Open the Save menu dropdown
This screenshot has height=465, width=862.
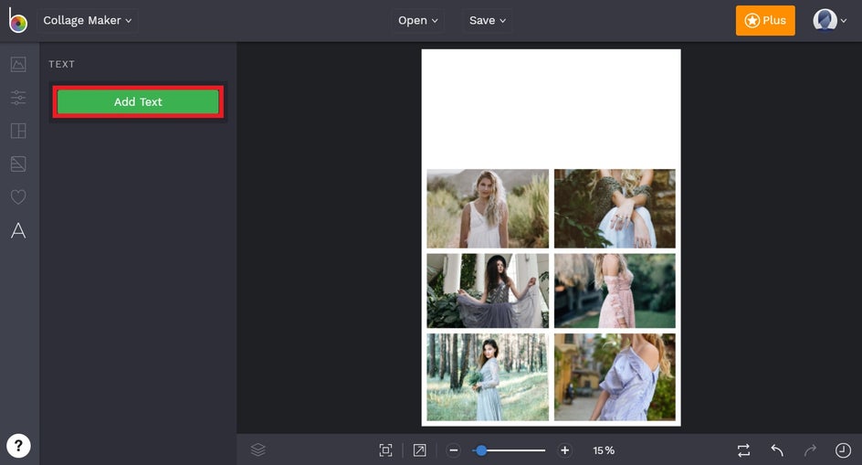click(487, 20)
